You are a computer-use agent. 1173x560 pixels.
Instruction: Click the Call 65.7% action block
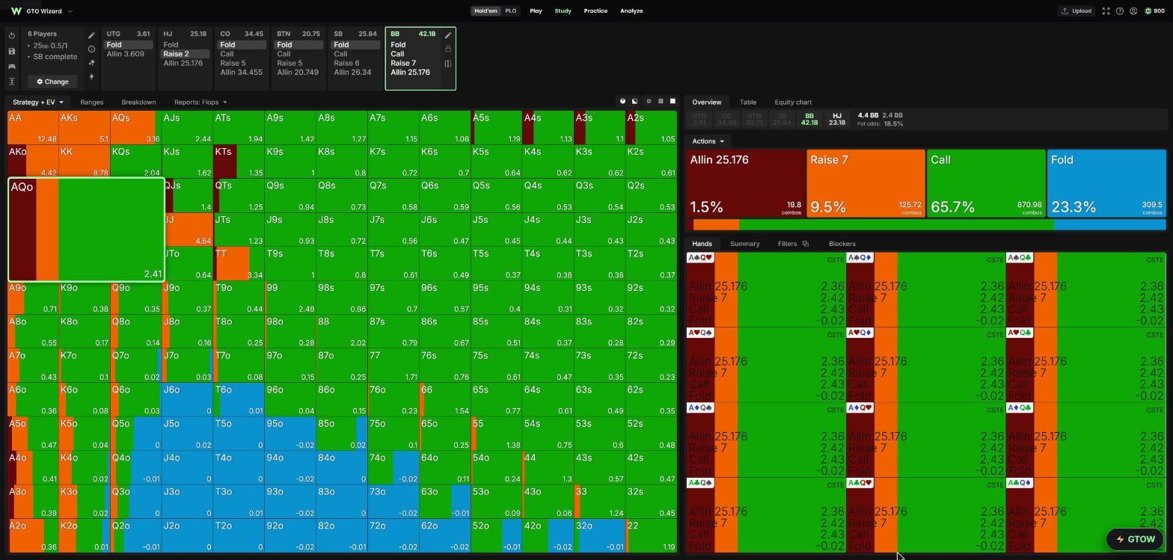(x=986, y=184)
